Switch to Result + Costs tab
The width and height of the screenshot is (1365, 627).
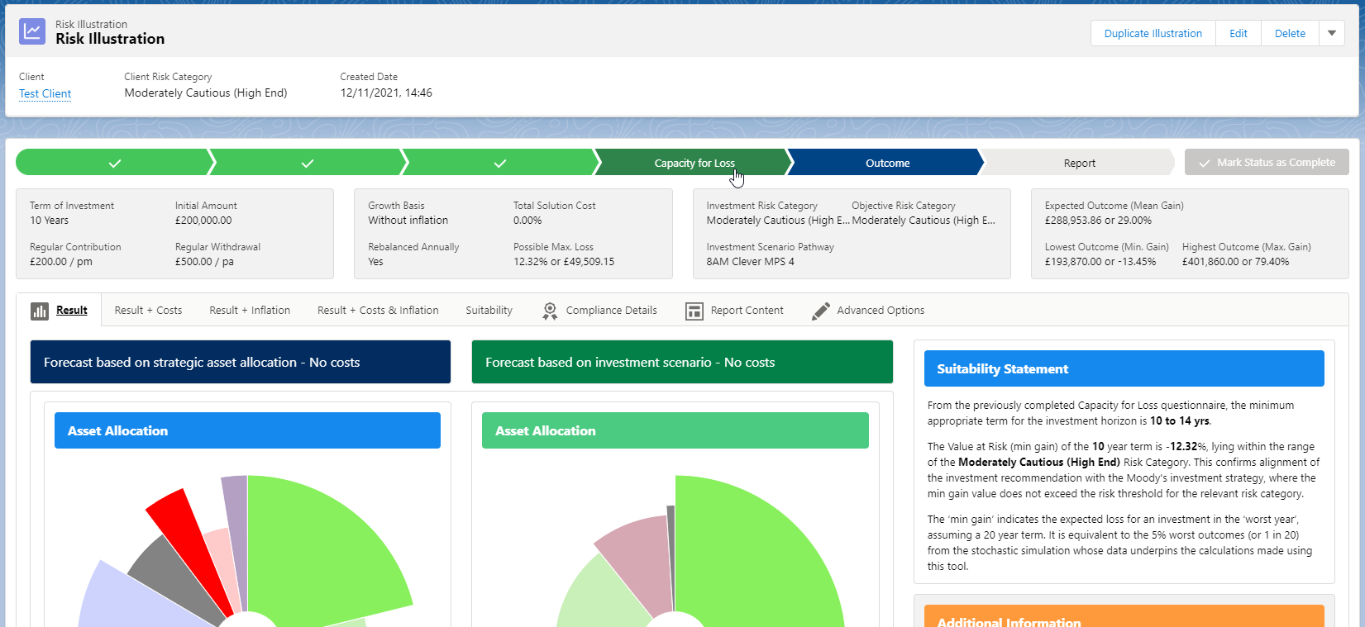[x=148, y=311]
